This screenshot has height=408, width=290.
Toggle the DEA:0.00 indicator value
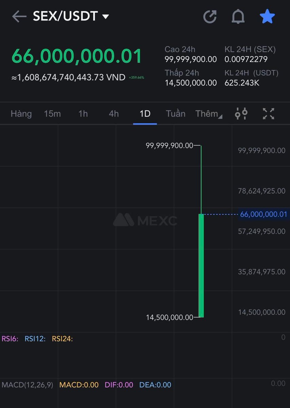click(x=155, y=385)
